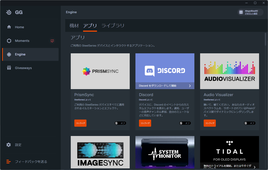
Task: Click the account avatar icon
Action: point(241,12)
